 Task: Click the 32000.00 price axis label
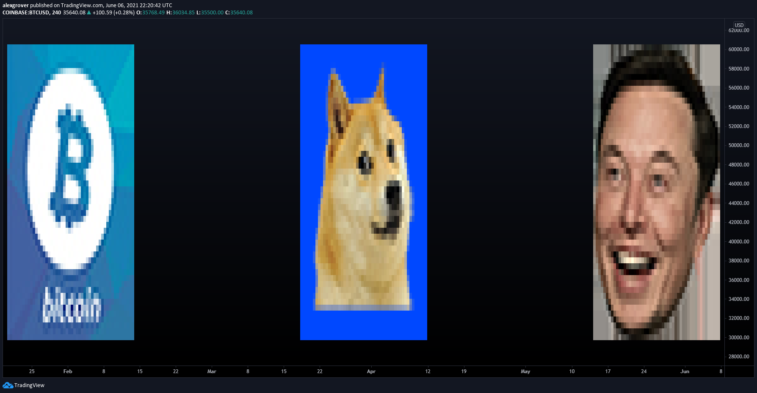pyautogui.click(x=739, y=318)
